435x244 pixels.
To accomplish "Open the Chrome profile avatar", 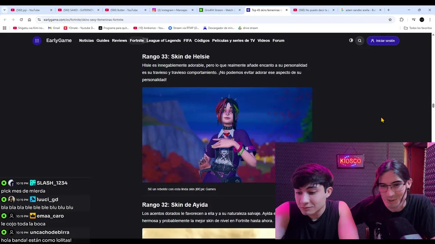I will click(422, 20).
